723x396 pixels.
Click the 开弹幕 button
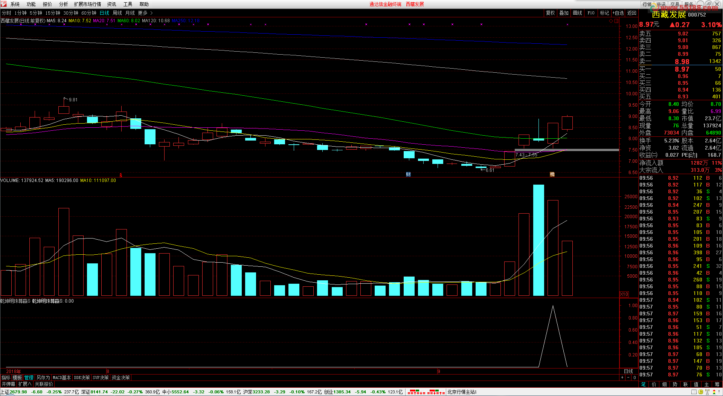8,384
